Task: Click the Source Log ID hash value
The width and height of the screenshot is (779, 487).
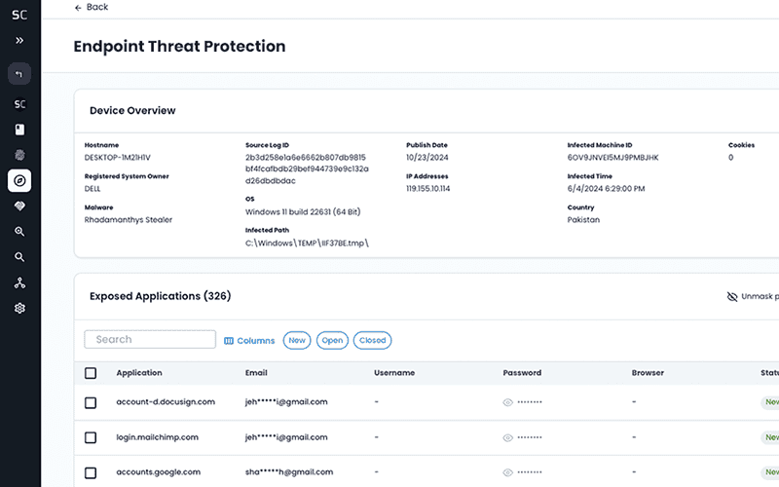Action: pyautogui.click(x=307, y=169)
